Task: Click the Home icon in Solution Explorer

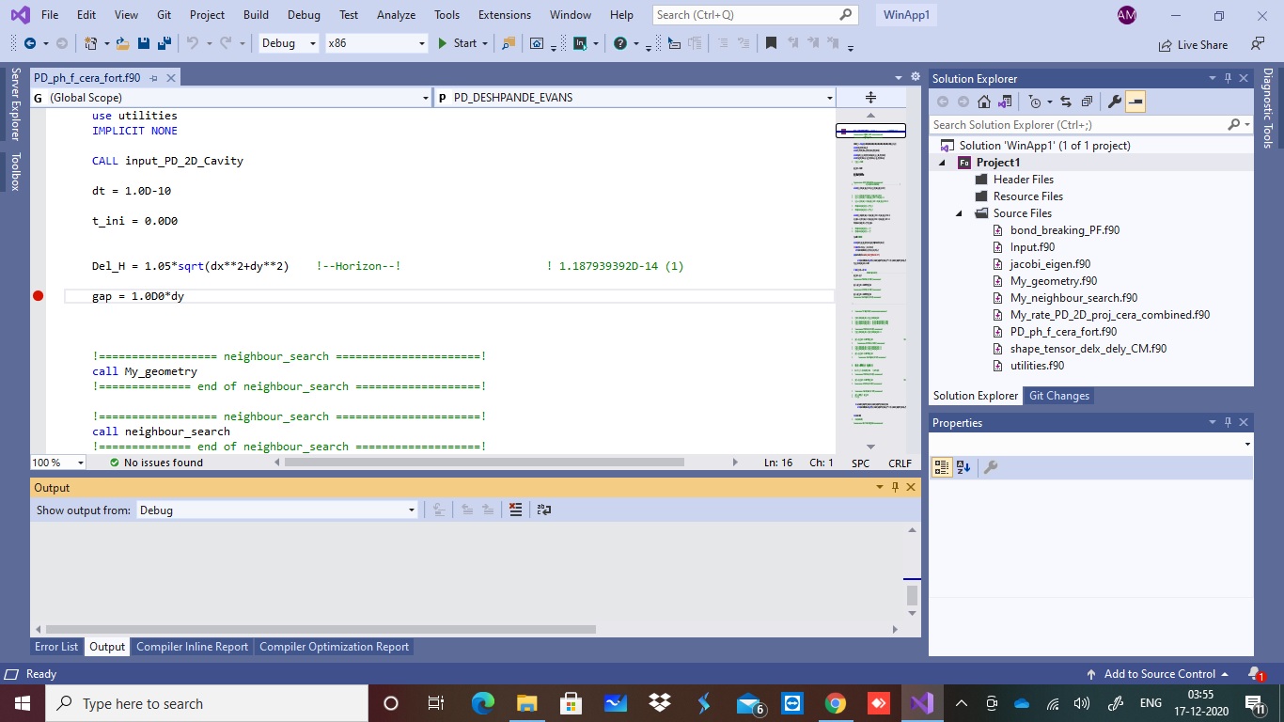Action: point(984,102)
